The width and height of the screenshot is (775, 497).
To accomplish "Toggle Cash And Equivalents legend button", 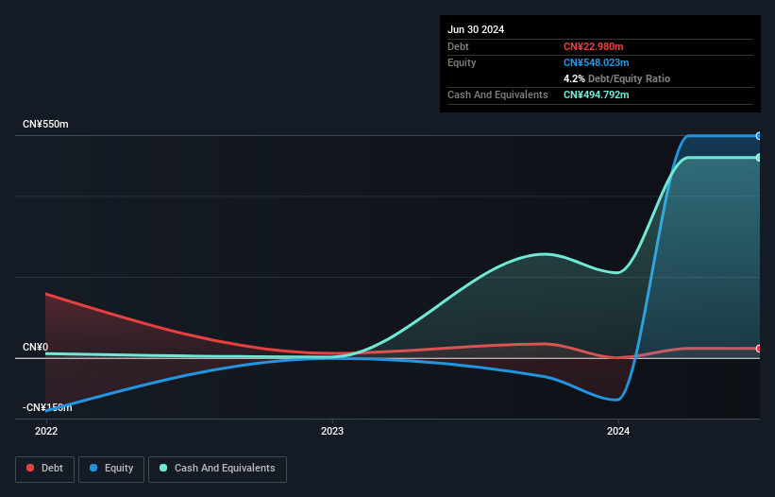I will pyautogui.click(x=217, y=469).
